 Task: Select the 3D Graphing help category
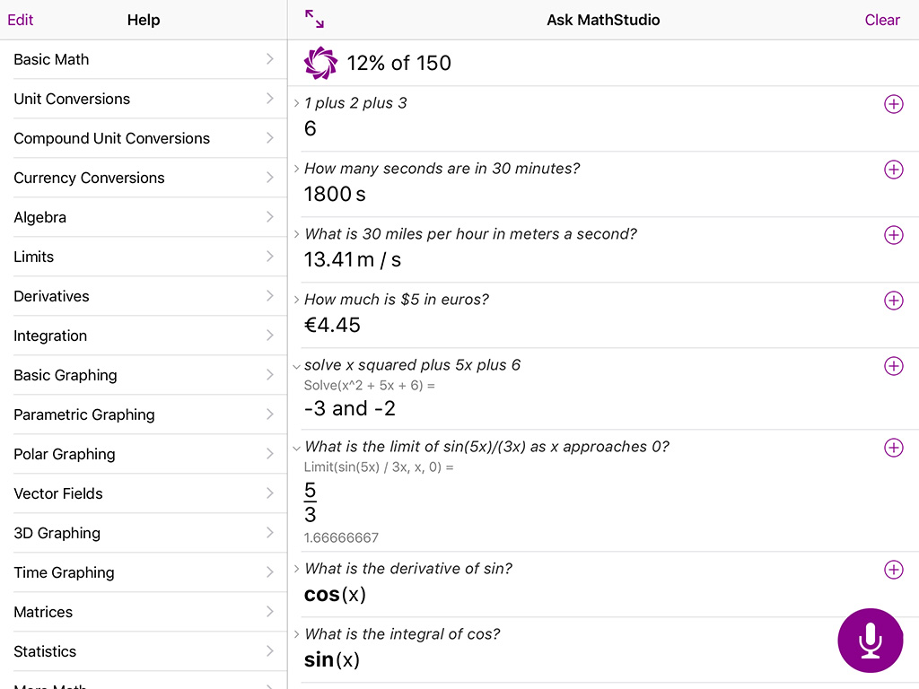(144, 533)
